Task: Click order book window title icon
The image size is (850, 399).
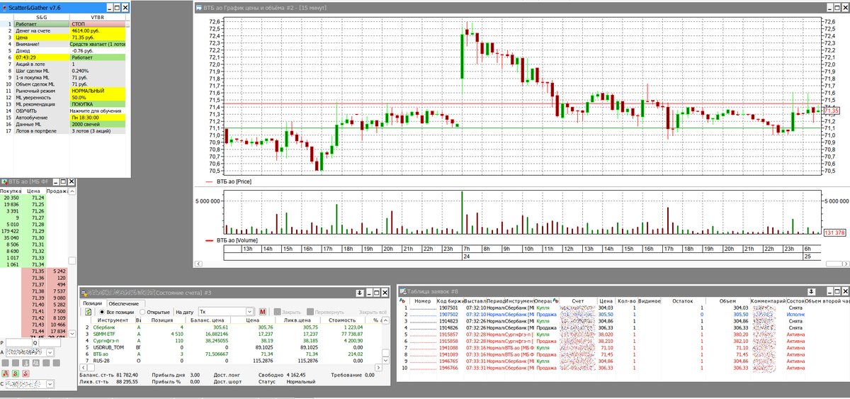Action: coord(4,182)
